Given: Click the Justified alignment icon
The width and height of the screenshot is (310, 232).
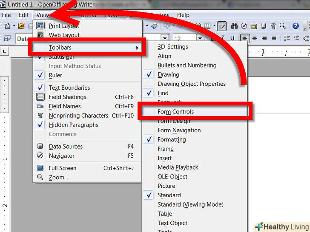Looking at the screenshot, I should tap(274, 38).
